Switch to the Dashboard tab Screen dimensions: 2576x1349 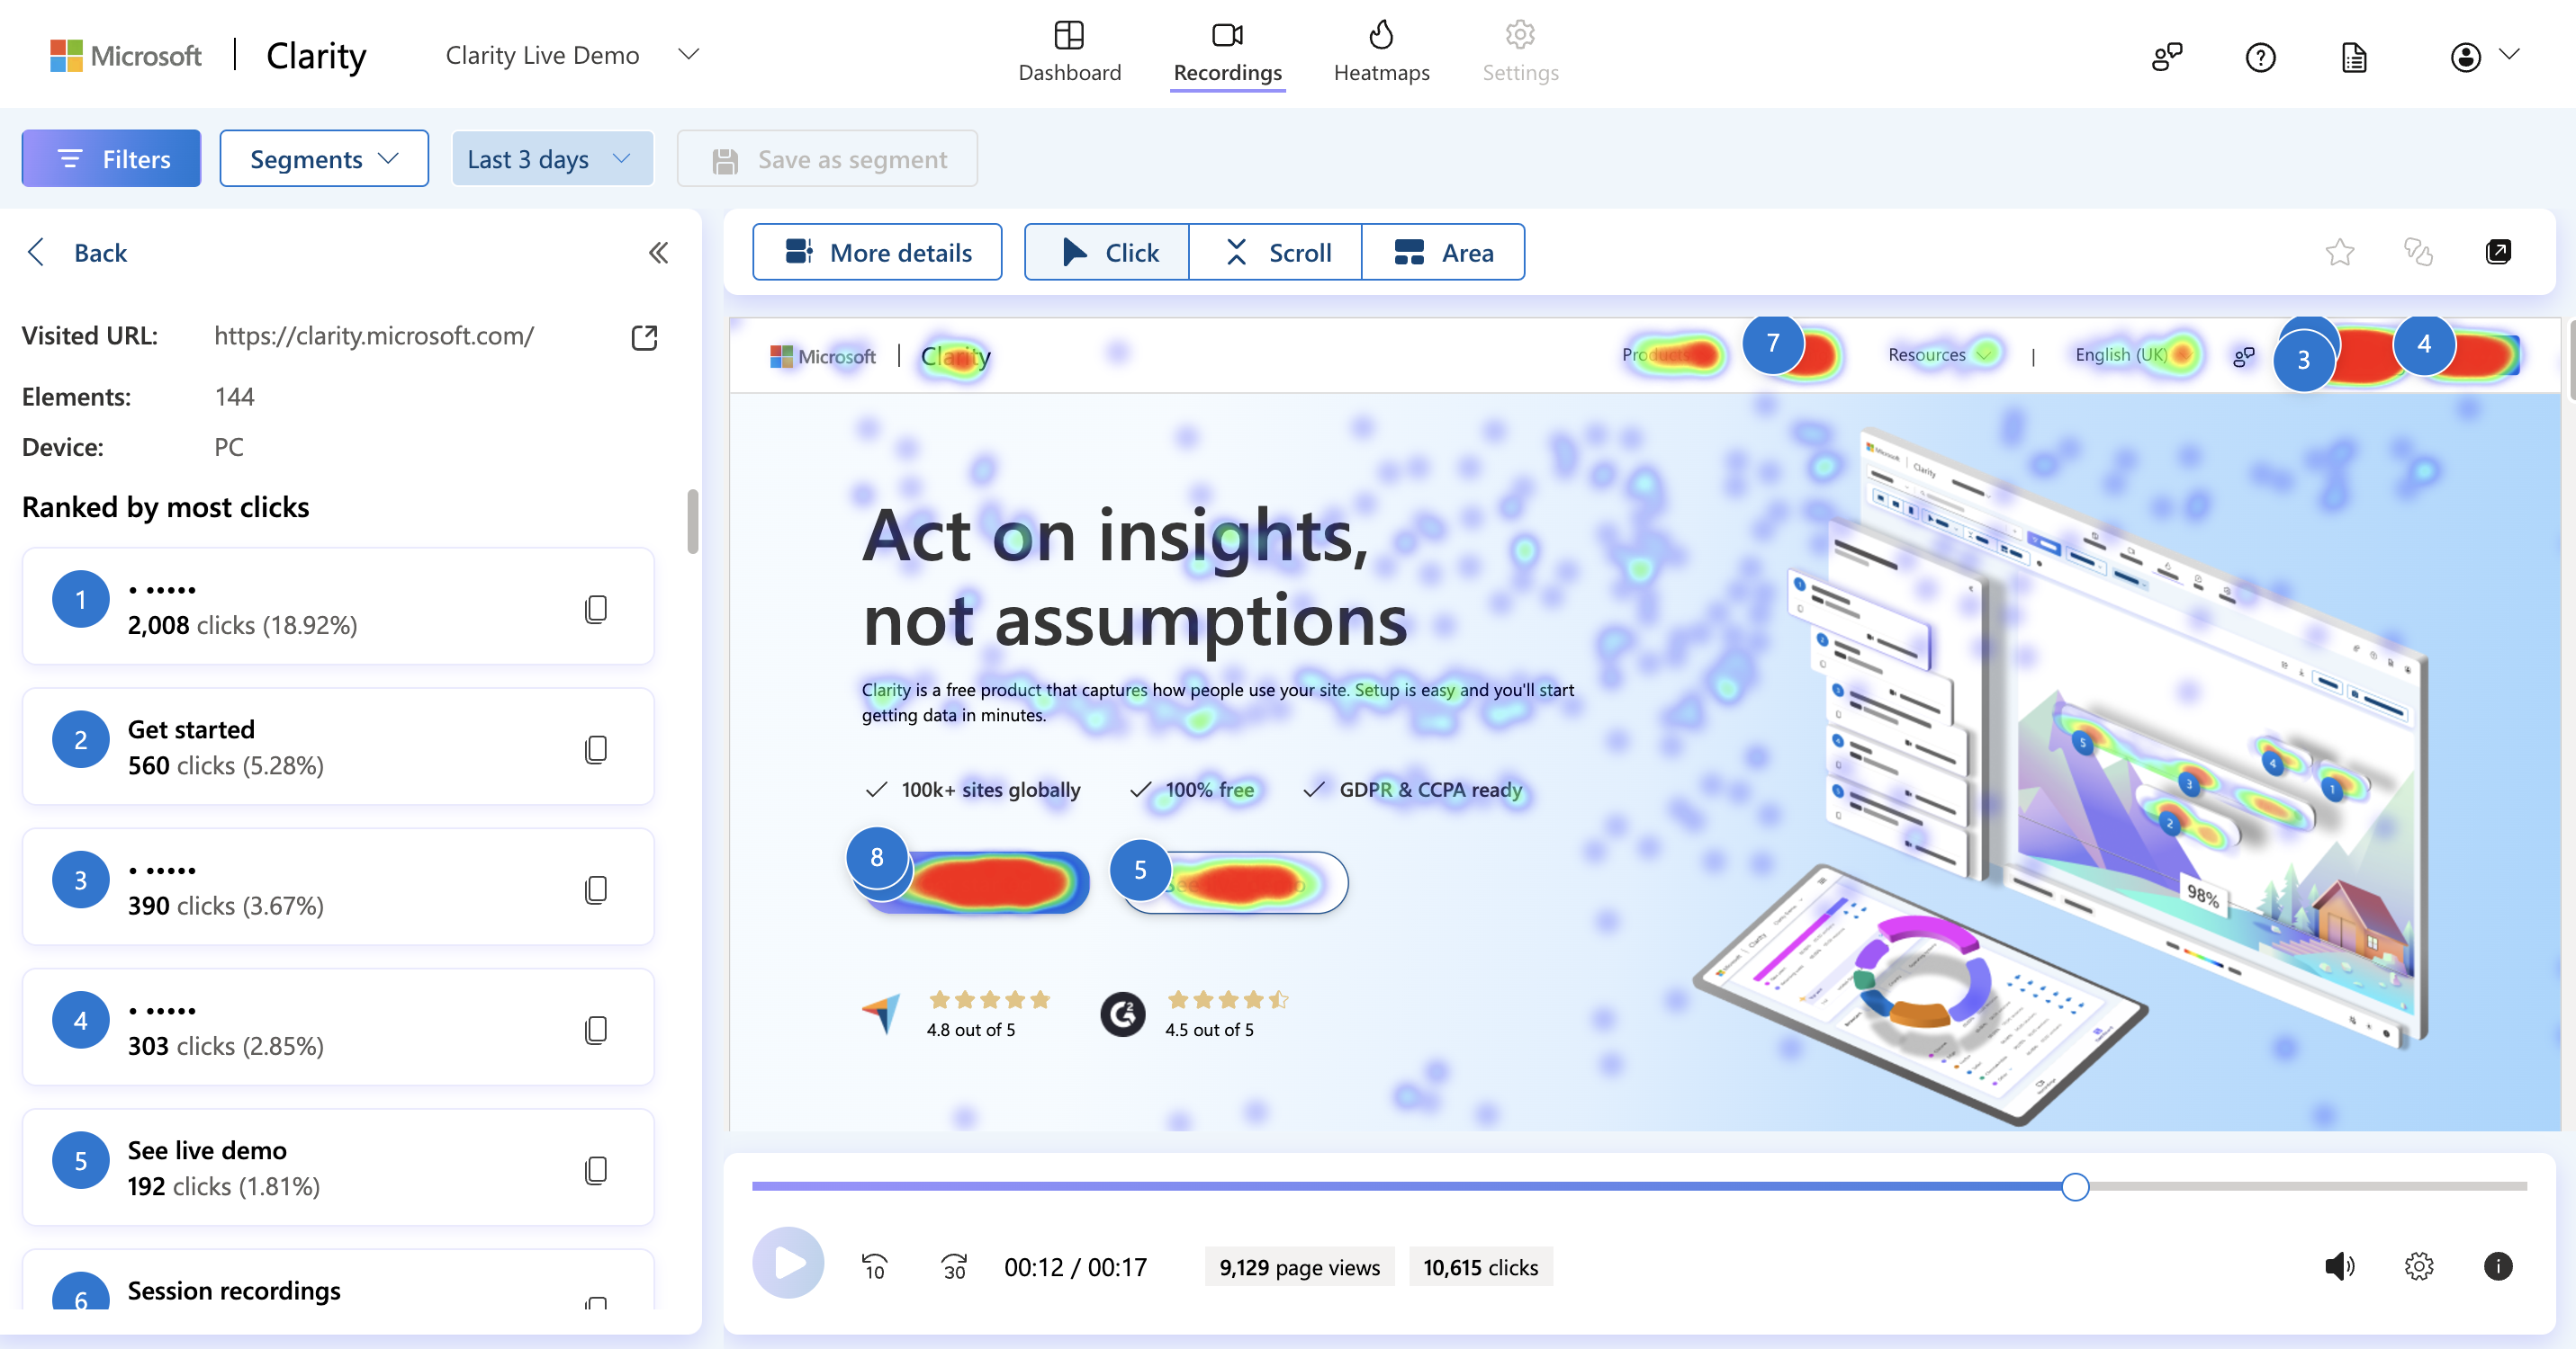[x=1068, y=53]
